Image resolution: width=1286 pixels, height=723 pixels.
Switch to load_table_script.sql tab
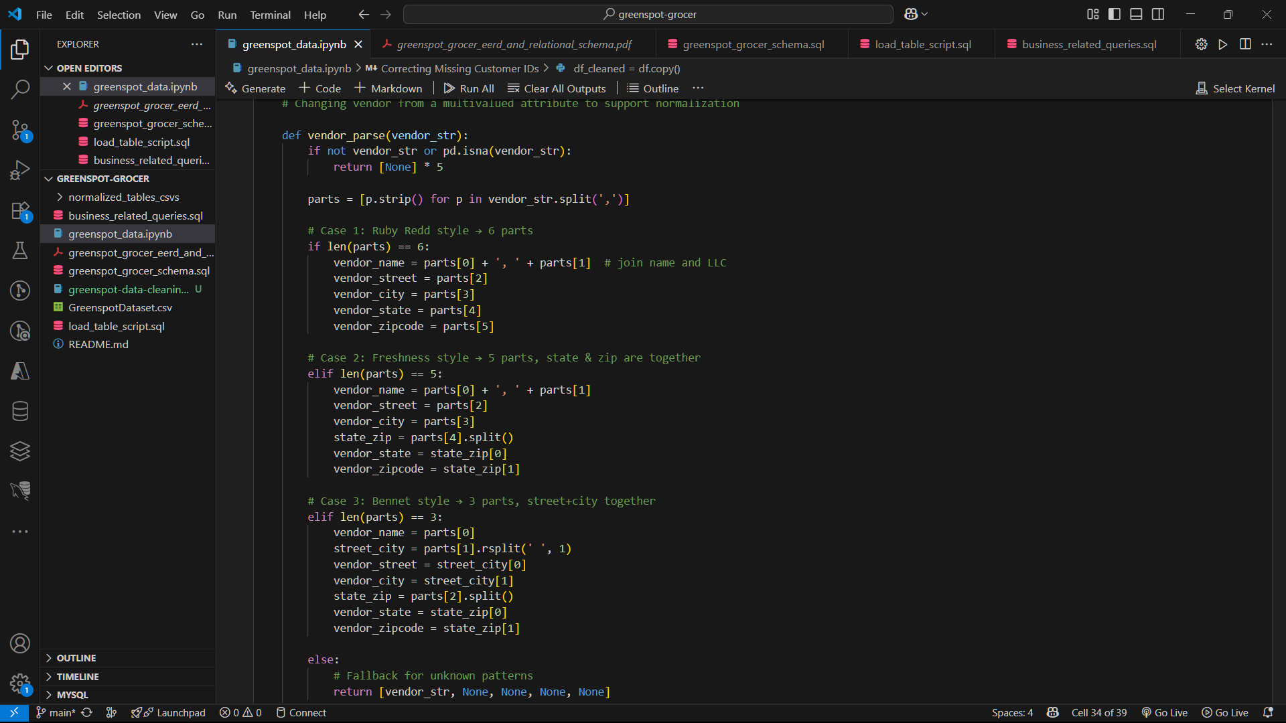click(x=923, y=44)
